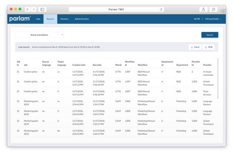Screen dimensions: 234x152
Task: Download the report as Excel
Action: 195,47
